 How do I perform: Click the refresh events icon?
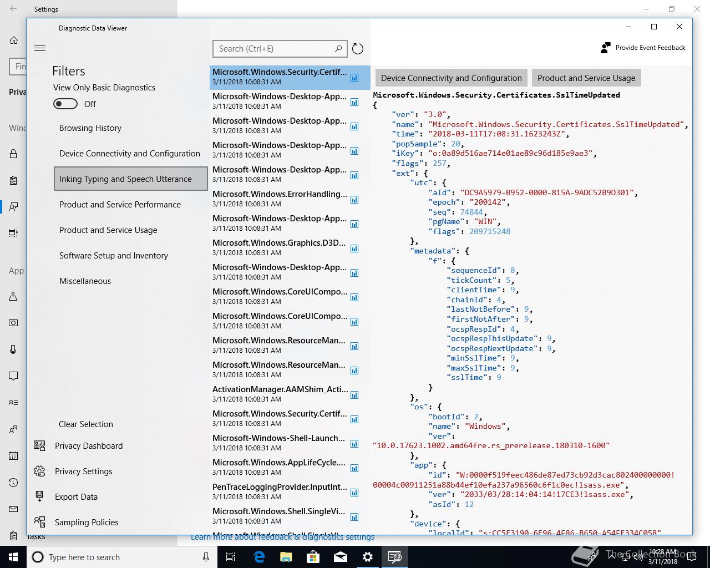click(x=358, y=49)
